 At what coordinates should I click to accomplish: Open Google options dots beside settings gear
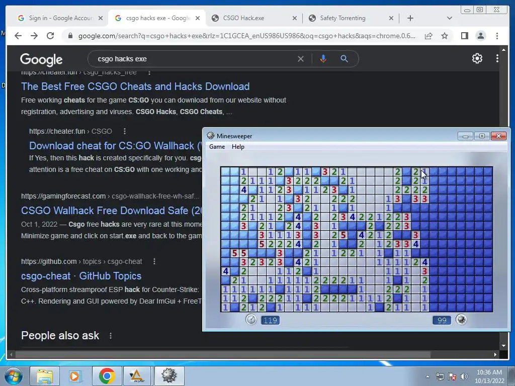497,58
